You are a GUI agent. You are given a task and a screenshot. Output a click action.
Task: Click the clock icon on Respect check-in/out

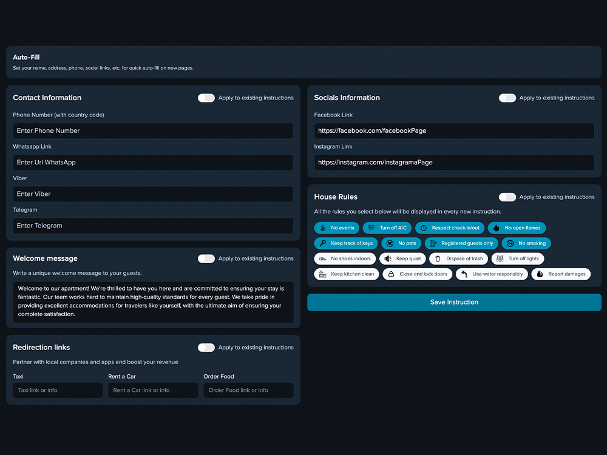click(x=424, y=228)
